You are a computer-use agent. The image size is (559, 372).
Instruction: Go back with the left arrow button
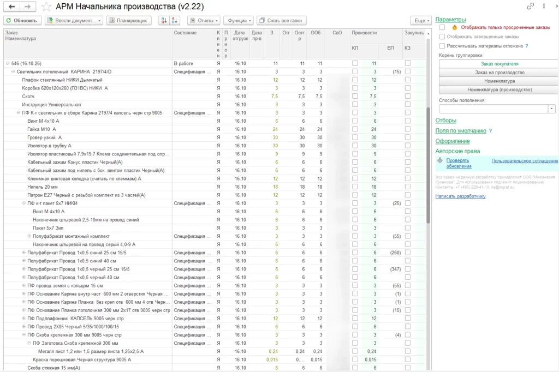click(x=12, y=7)
